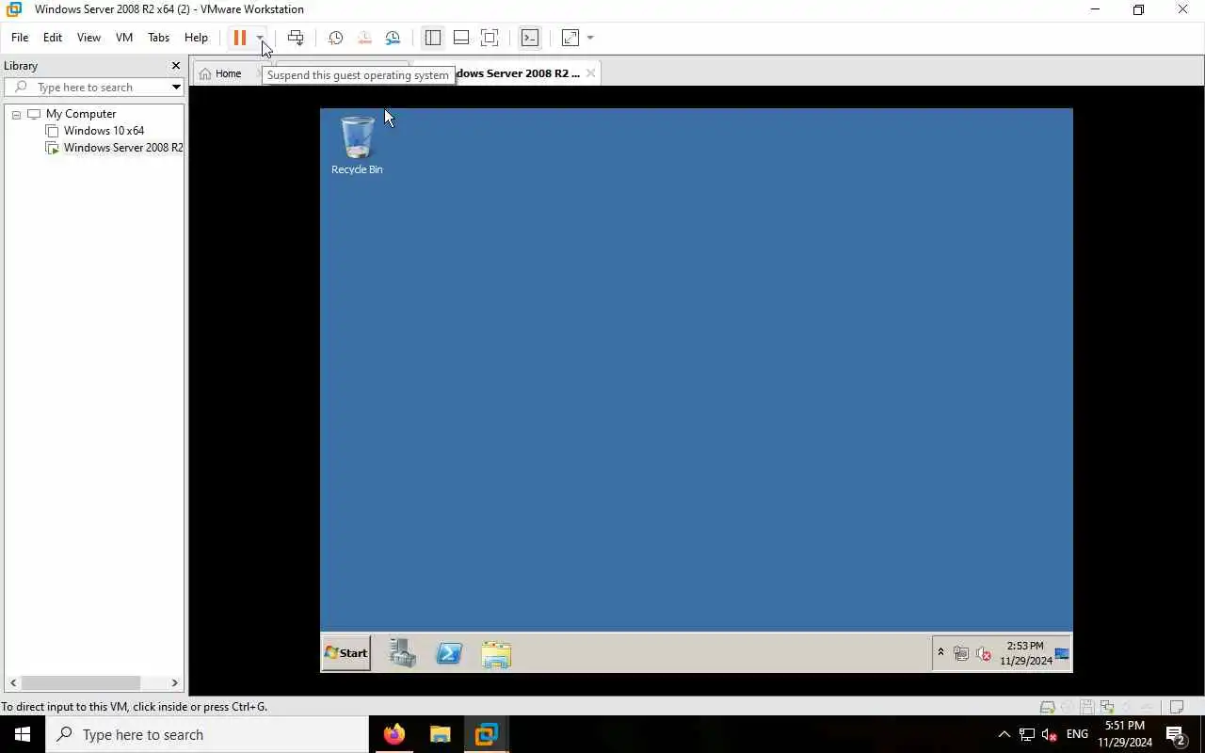Click the guest network tray icon
The width and height of the screenshot is (1205, 753).
coord(960,653)
